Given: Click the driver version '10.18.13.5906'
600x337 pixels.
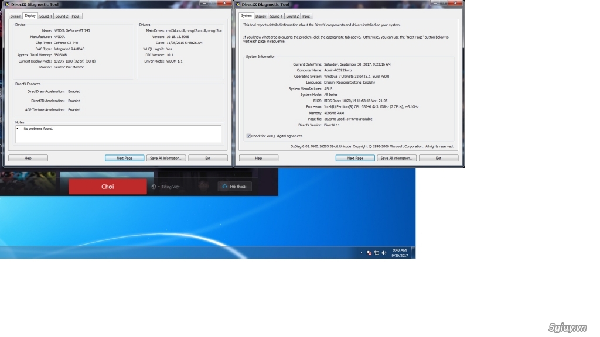Looking at the screenshot, I should pos(178,37).
